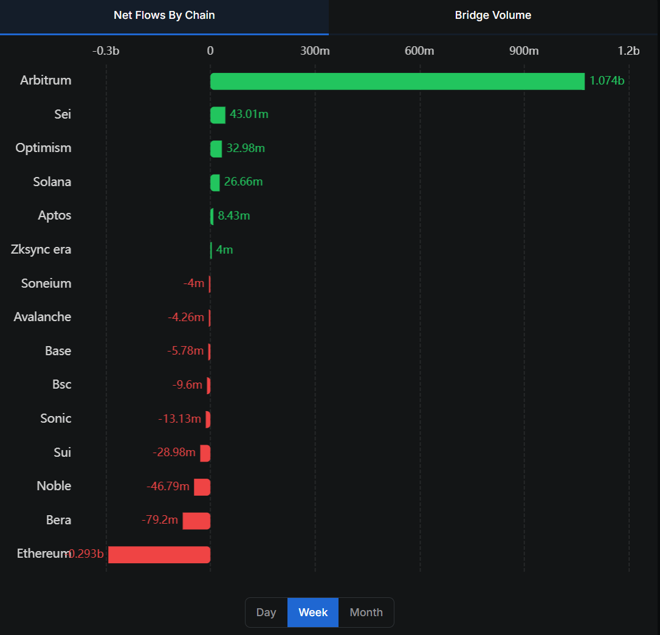Click the Soneium chain label
The width and height of the screenshot is (660, 635).
[46, 283]
